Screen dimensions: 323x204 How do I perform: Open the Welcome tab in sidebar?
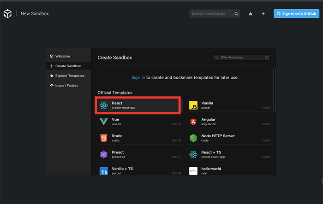(62, 56)
